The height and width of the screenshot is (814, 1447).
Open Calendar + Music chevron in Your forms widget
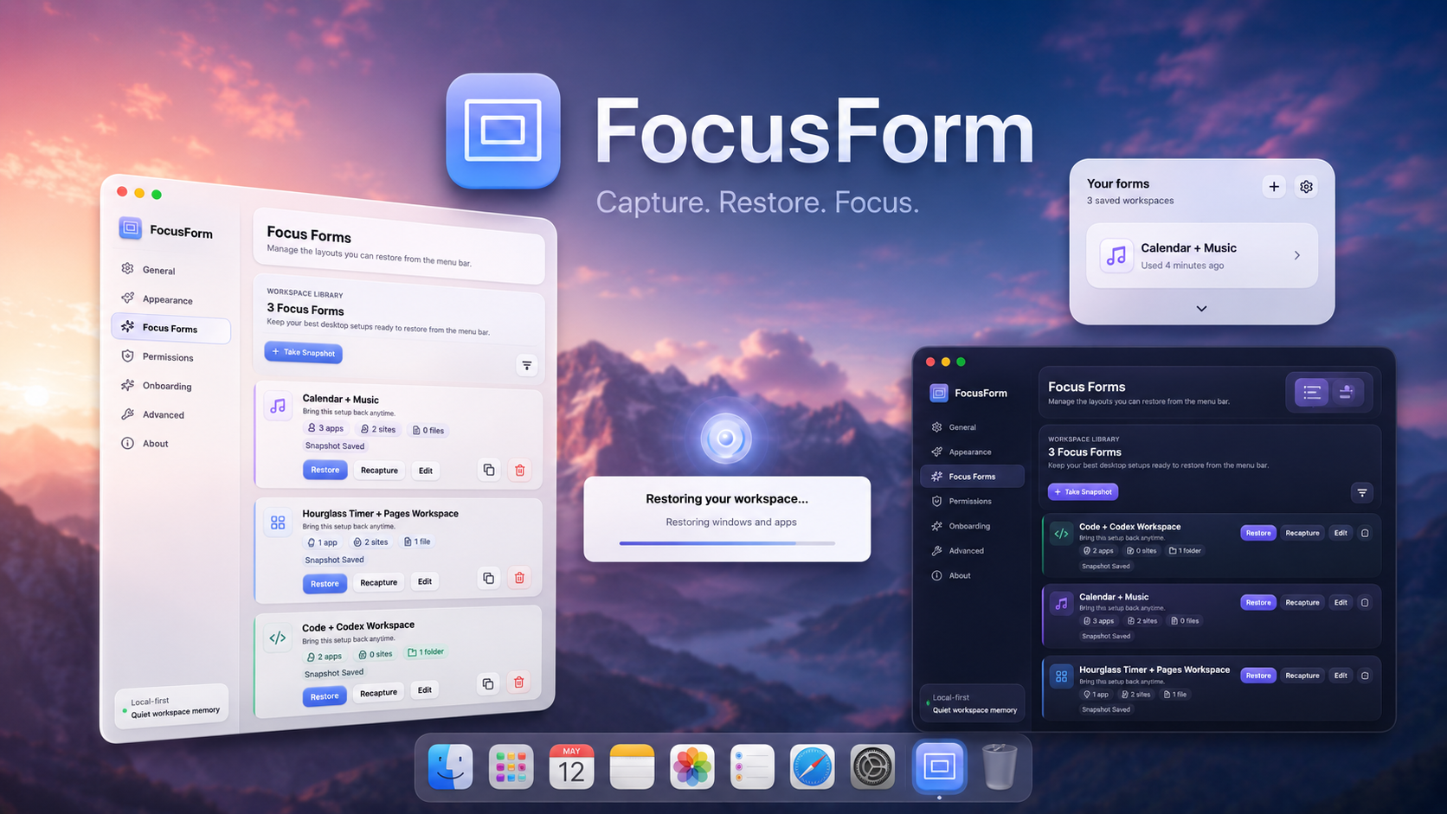1296,255
